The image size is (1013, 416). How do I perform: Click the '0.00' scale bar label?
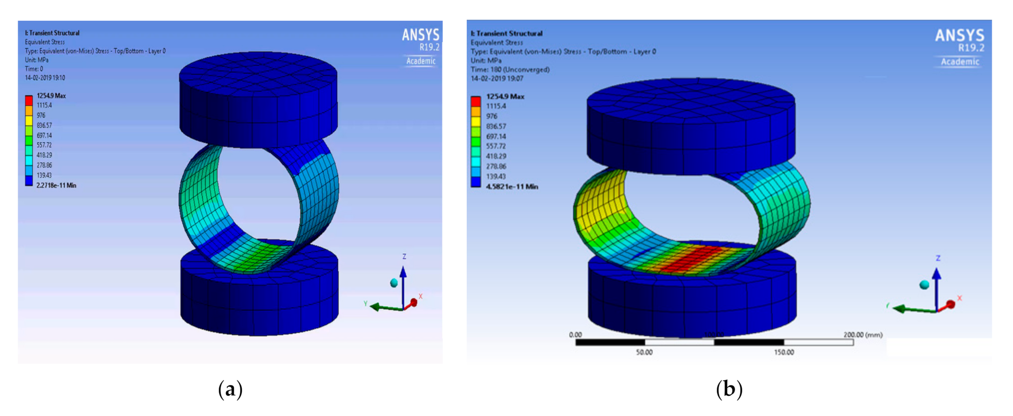click(575, 335)
